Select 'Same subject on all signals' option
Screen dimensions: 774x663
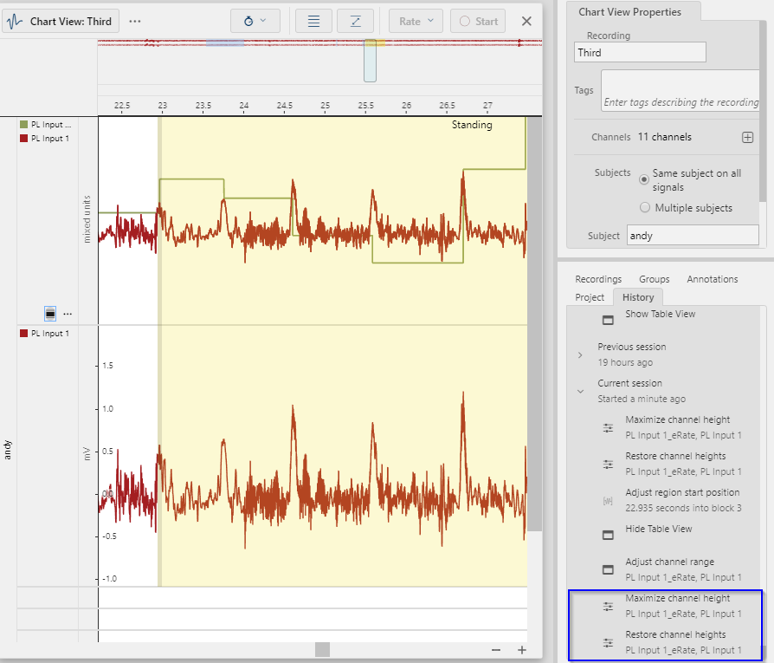[x=644, y=179]
